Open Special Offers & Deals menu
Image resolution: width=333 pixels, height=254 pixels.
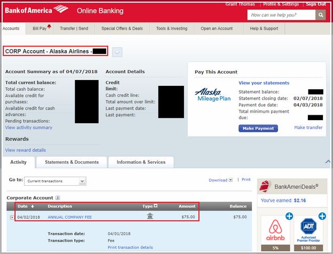tap(122, 28)
